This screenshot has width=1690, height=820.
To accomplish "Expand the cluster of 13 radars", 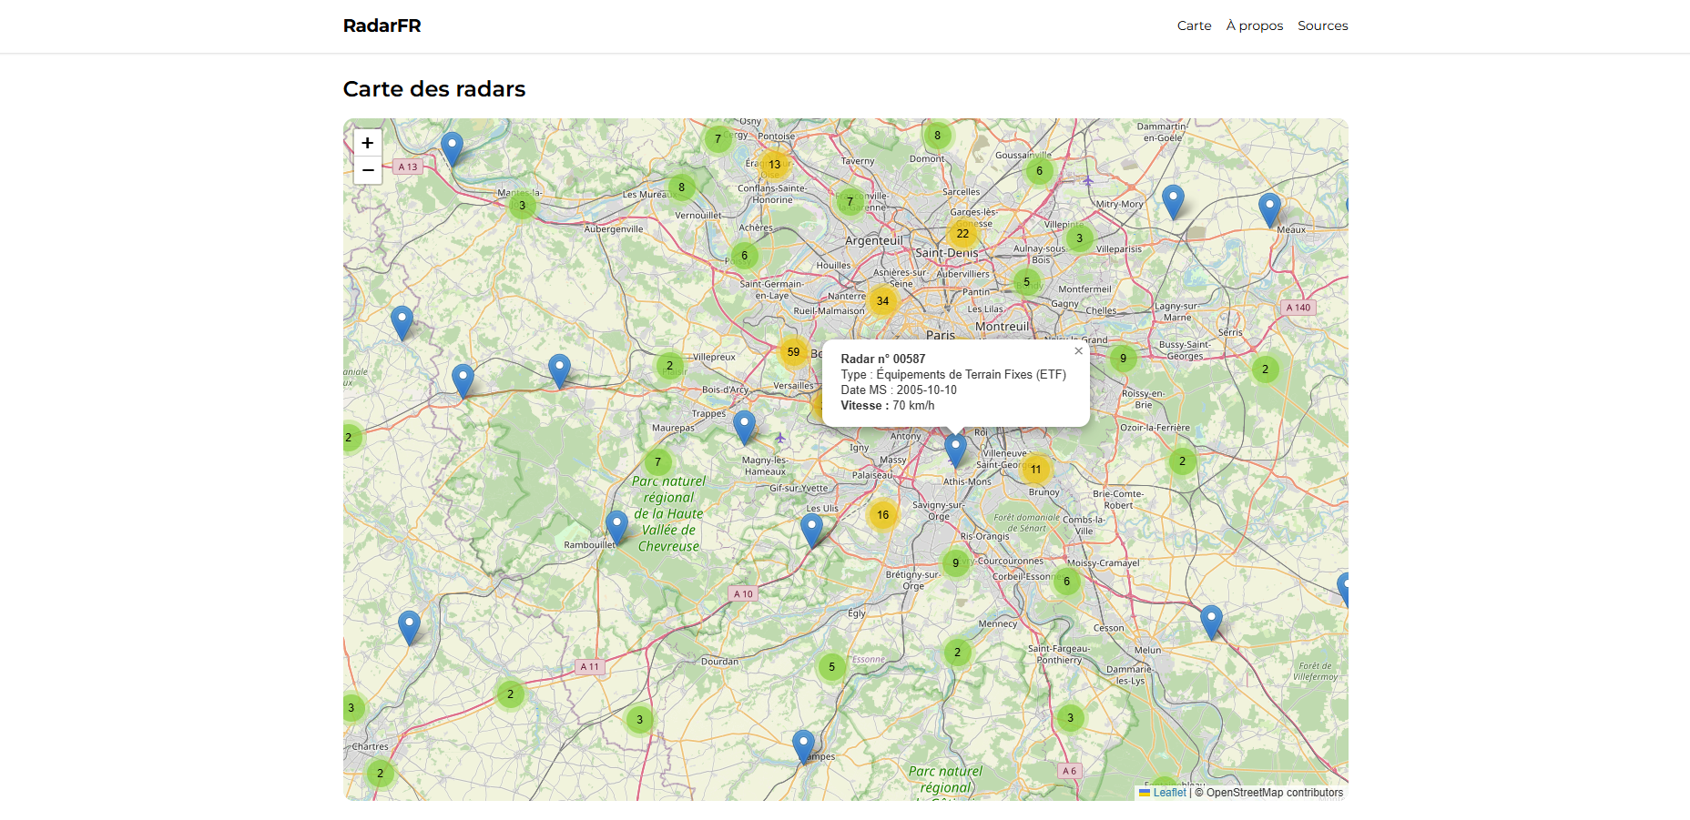I will [774, 165].
